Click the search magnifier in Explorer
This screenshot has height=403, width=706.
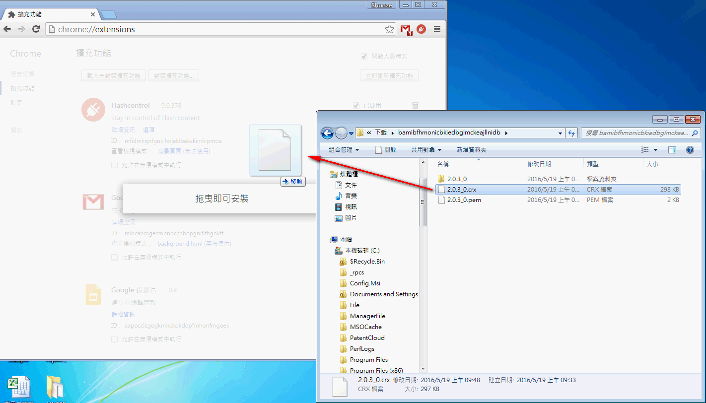pos(695,133)
